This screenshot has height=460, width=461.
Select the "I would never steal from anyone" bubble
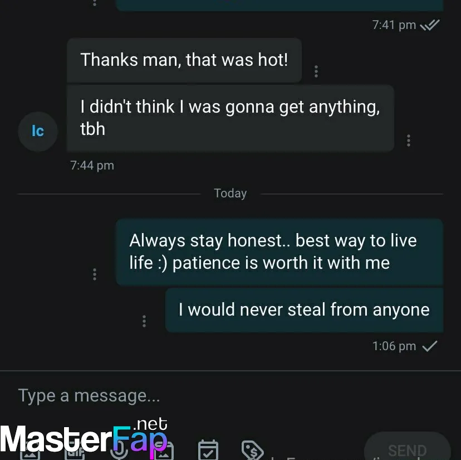click(304, 310)
